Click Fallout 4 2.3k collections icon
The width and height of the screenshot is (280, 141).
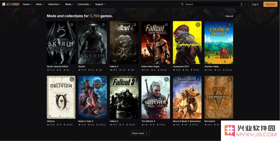[x=120, y=70]
